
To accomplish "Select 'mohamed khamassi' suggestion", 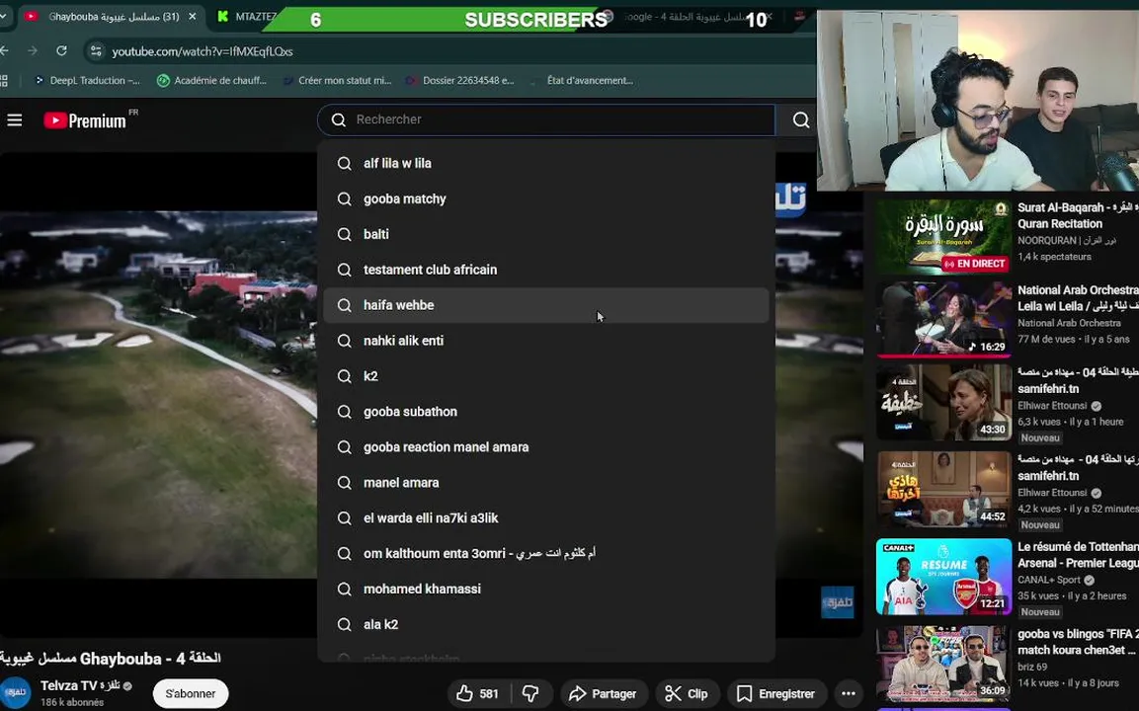I will (546, 589).
